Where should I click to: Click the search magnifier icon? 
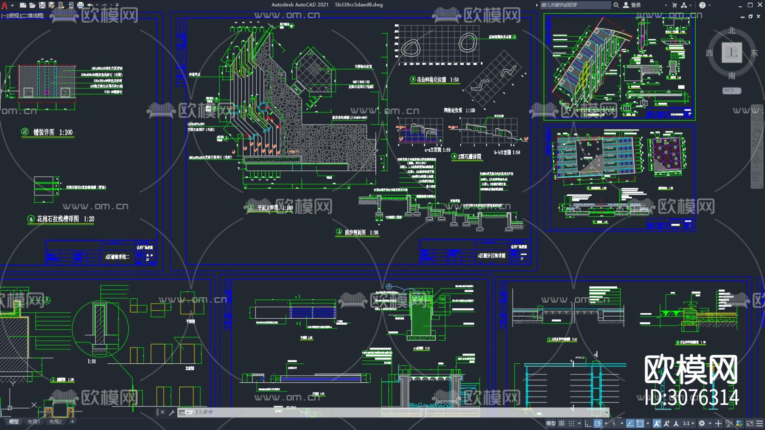616,5
